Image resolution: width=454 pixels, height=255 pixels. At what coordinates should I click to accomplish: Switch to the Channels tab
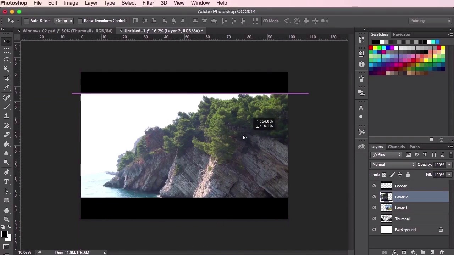[396, 147]
